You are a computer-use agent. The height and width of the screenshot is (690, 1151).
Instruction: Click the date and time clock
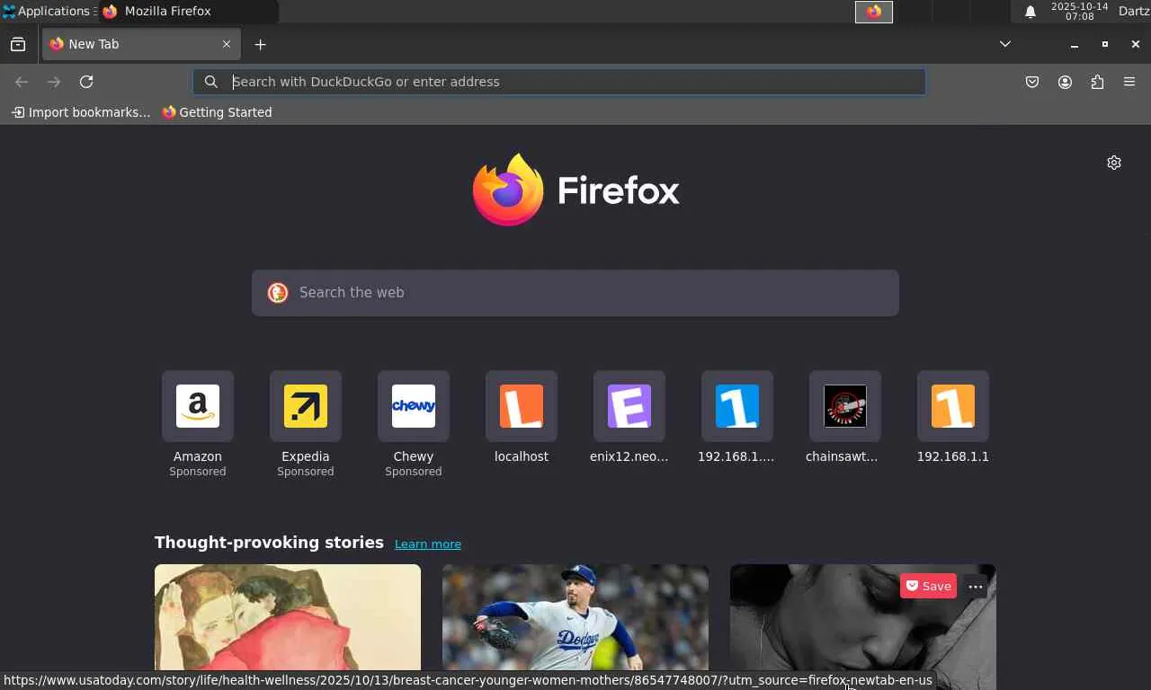tap(1079, 11)
